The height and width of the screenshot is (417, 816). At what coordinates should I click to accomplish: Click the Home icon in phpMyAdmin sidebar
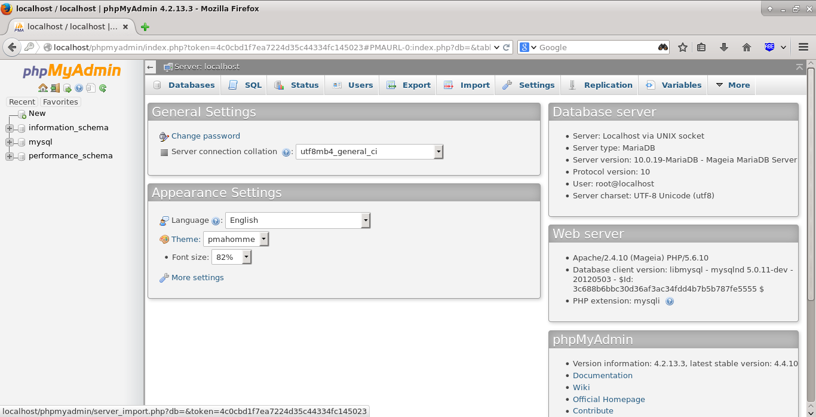(43, 88)
